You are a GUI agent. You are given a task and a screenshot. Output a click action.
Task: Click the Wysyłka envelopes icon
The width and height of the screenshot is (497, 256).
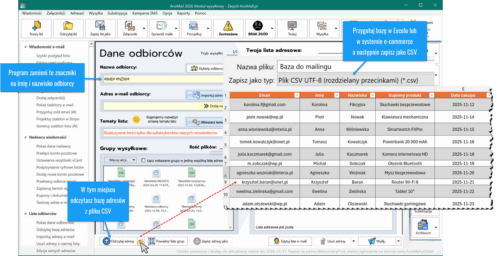(322, 26)
